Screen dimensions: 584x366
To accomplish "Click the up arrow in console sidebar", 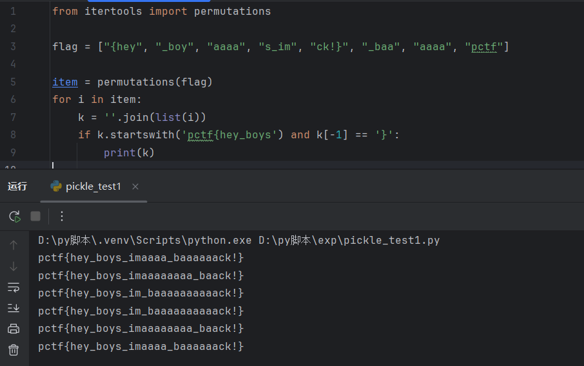I will click(14, 245).
